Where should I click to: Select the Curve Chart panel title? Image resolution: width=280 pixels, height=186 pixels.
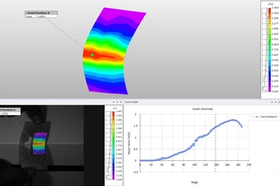click(x=131, y=102)
